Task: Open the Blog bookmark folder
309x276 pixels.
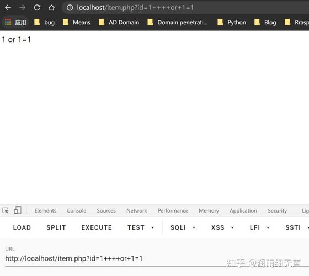Action: (265, 22)
